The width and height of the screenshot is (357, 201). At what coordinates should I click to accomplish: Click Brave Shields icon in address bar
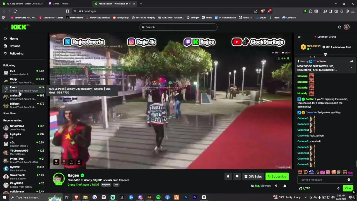(263, 11)
